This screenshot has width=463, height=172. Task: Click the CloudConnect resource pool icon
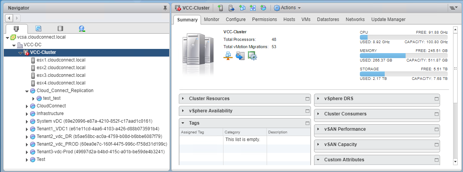[33, 106]
